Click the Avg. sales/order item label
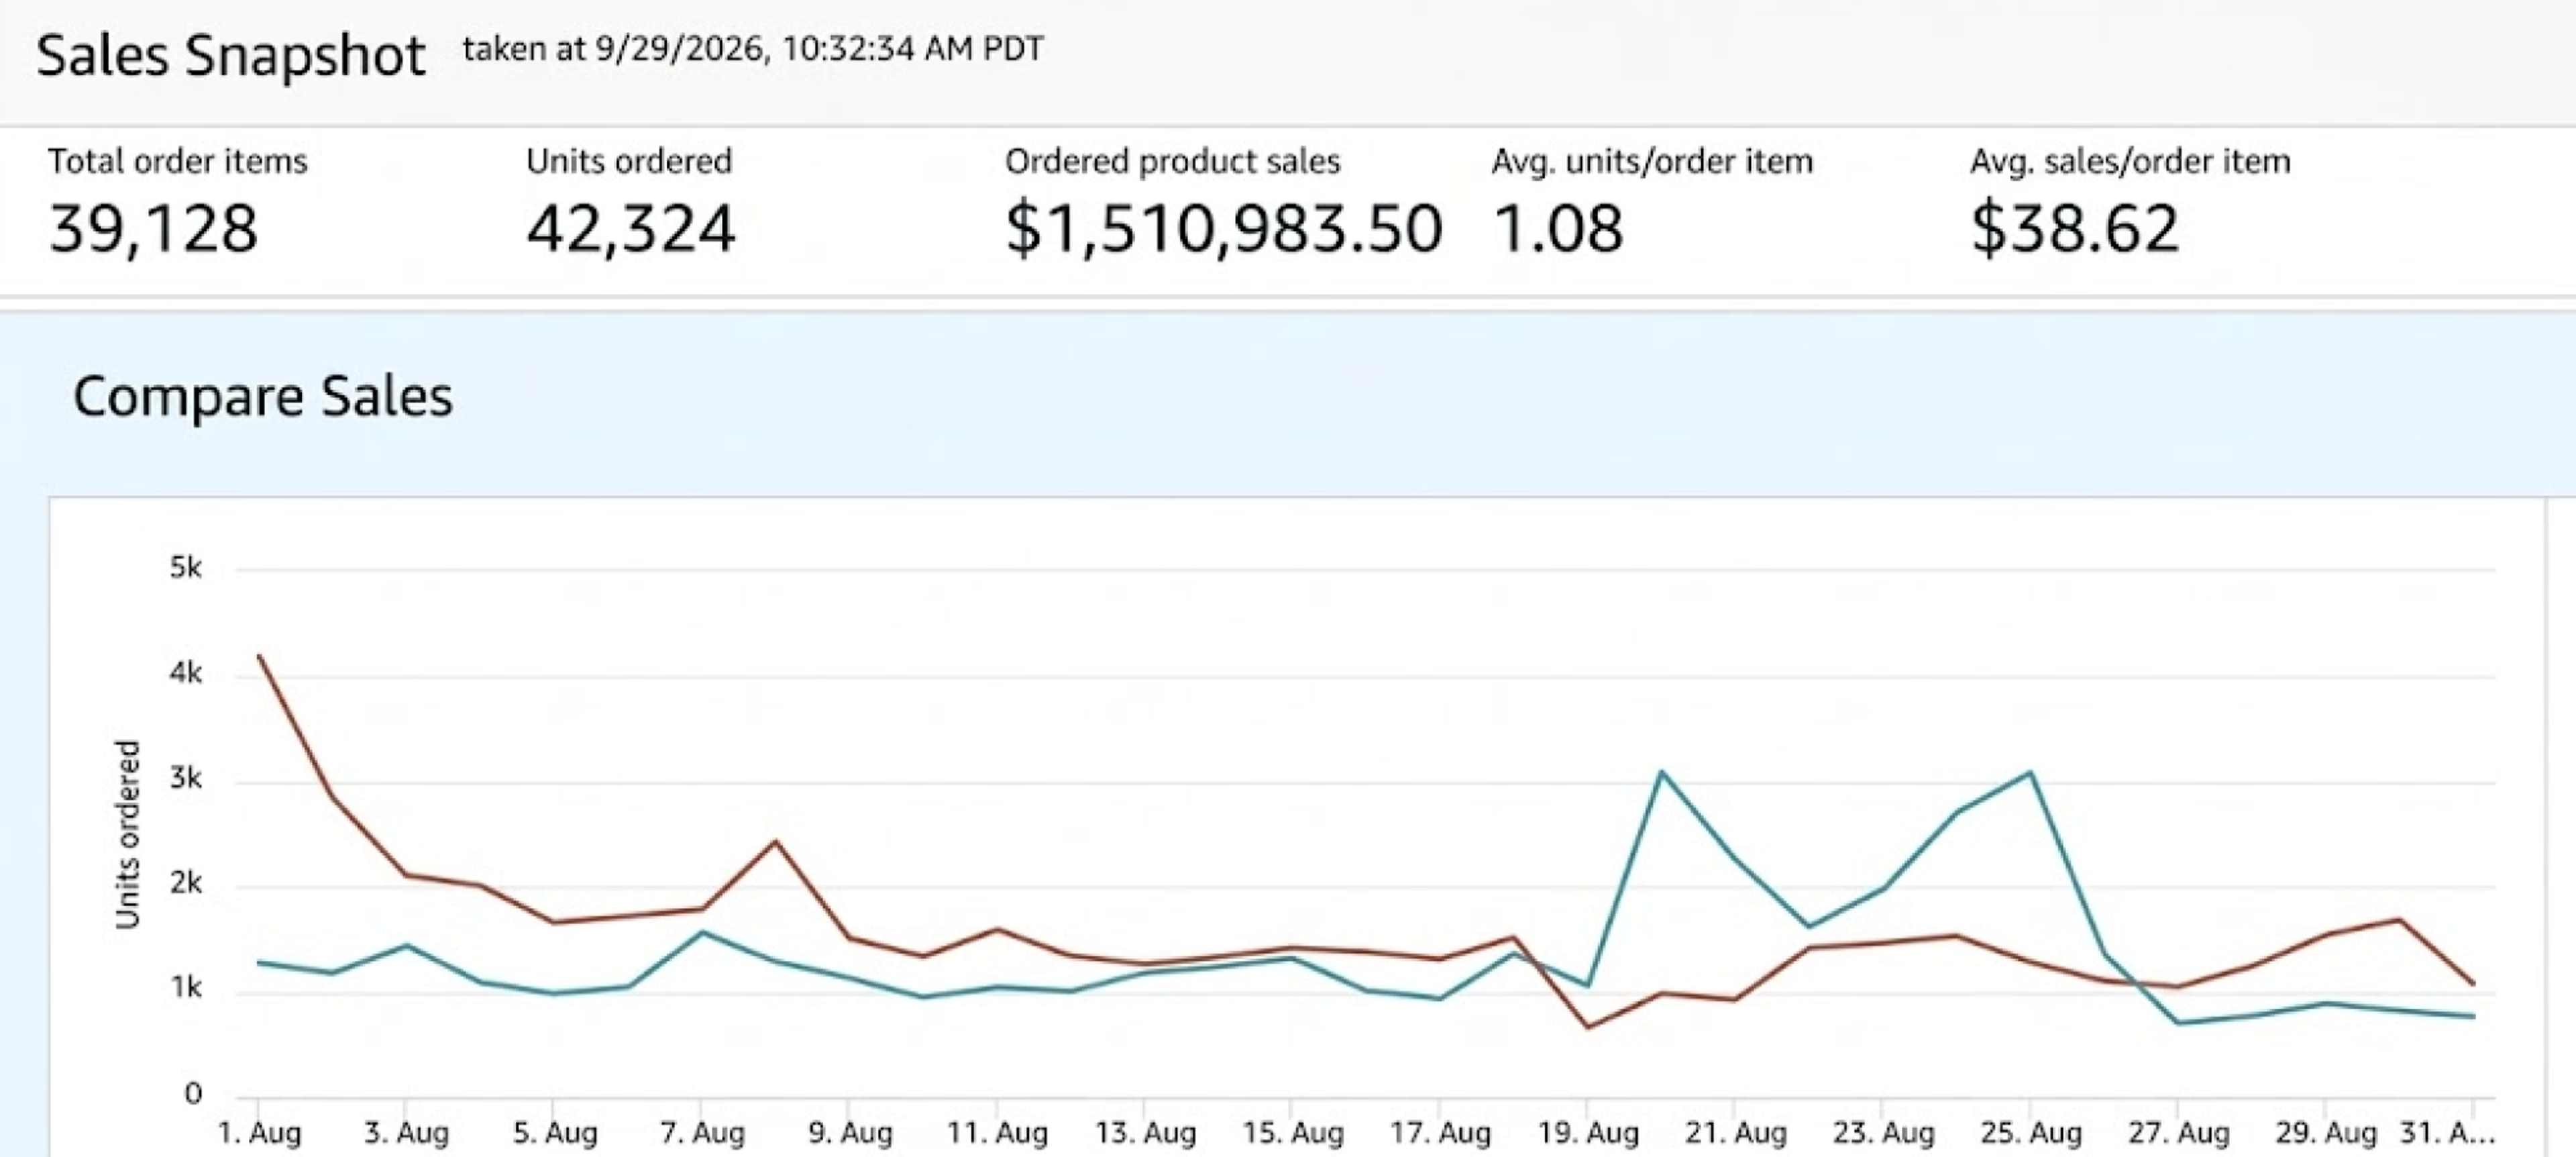The width and height of the screenshot is (2576, 1157). click(x=2130, y=161)
